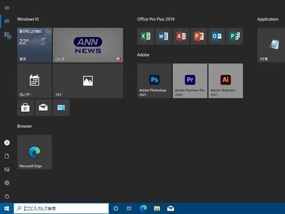Launch Adobe Illustrator 2021 tile
This screenshot has height=214, width=285.
click(x=225, y=81)
